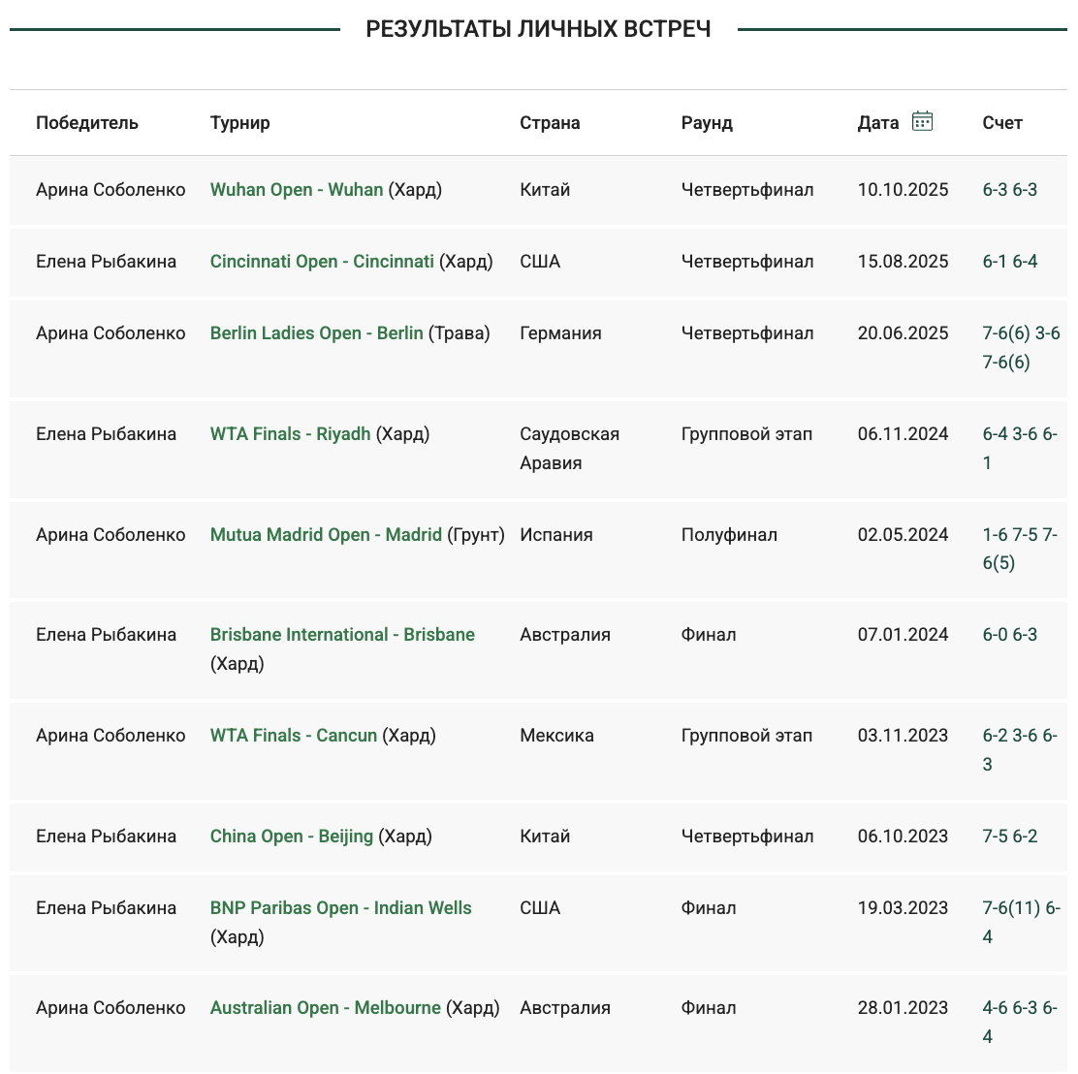Screen dimensions: 1078x1074
Task: Click the Победитель column header
Action: [87, 123]
